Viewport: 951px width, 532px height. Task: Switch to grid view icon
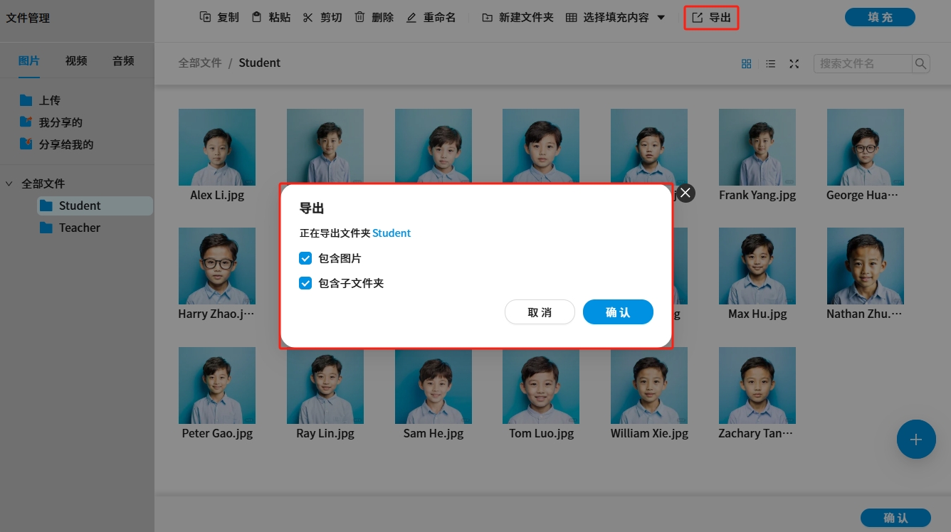point(746,63)
